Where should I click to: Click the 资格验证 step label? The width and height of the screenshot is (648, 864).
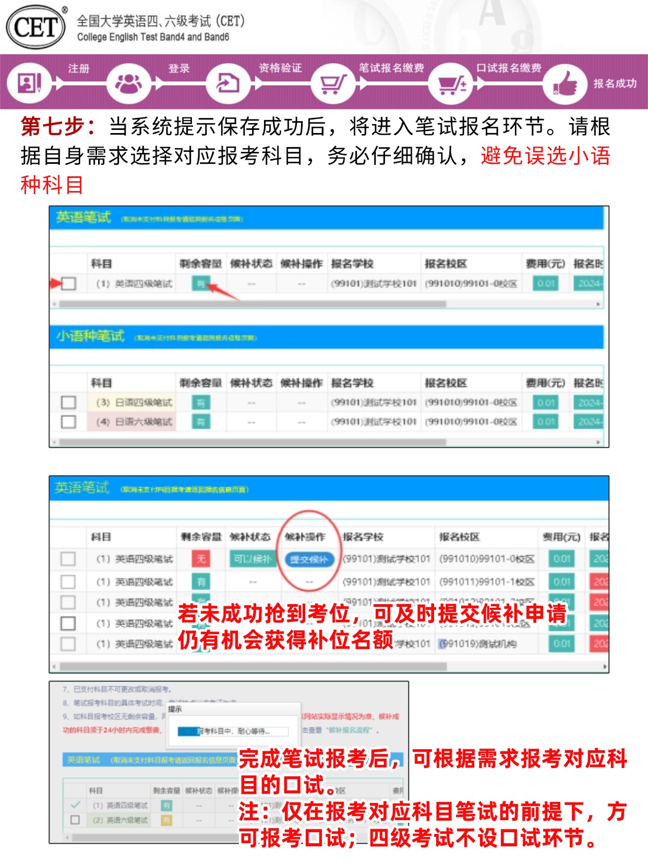coord(280,68)
